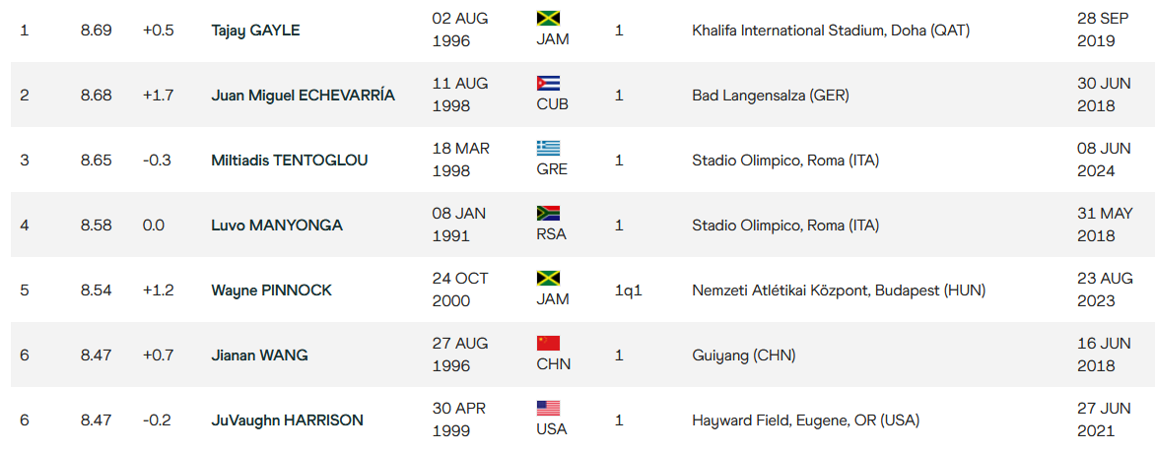Select the Bad Langensalza (GER) venue

tap(771, 96)
